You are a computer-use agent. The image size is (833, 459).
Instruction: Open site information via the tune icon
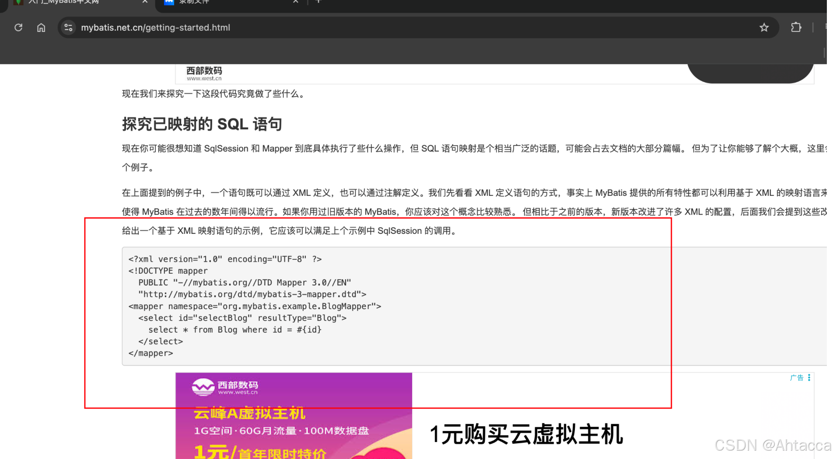pyautogui.click(x=68, y=27)
